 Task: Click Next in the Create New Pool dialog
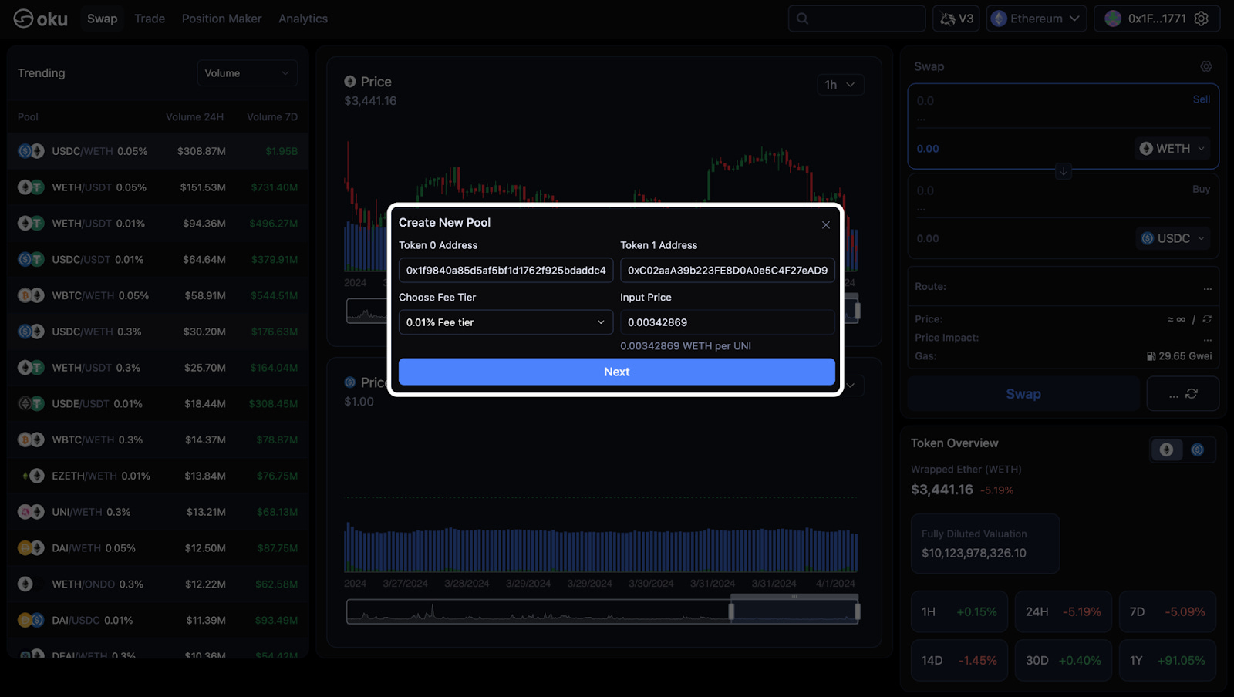(615, 372)
